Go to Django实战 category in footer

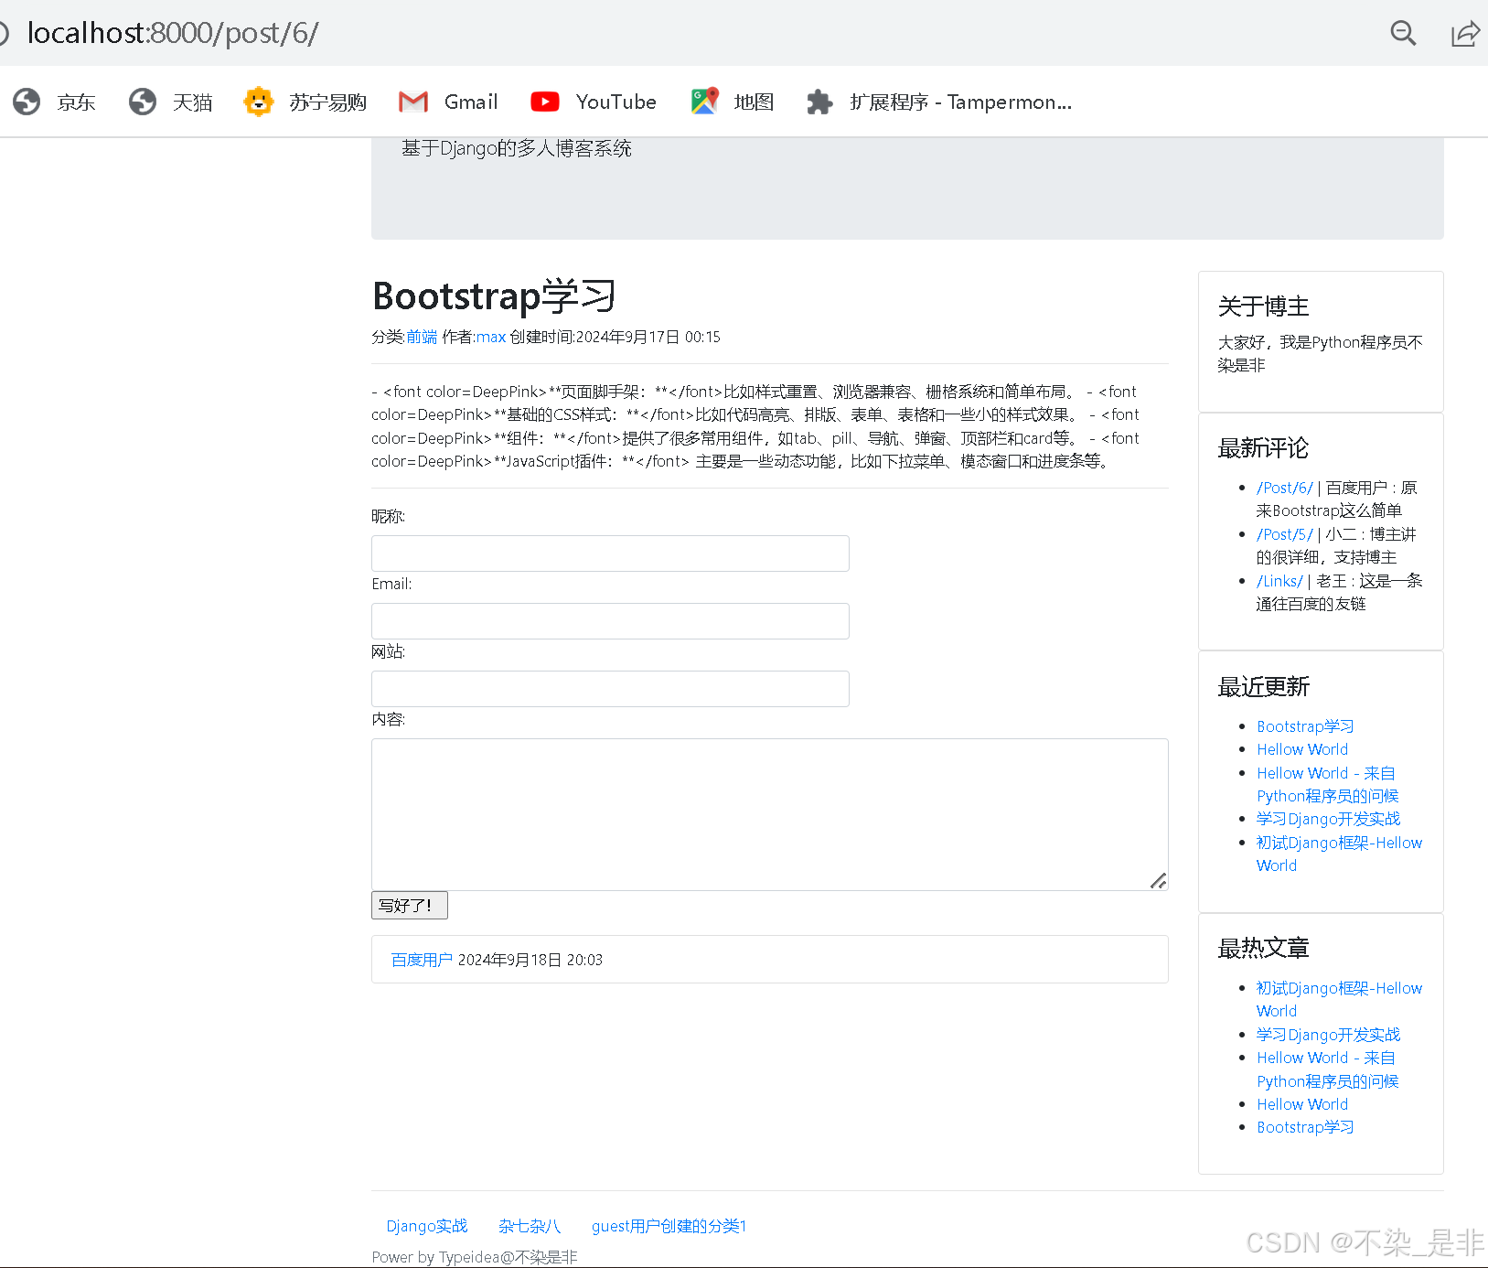426,1226
